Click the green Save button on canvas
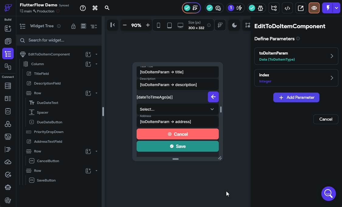The height and width of the screenshot is (207, 342). coord(178,146)
